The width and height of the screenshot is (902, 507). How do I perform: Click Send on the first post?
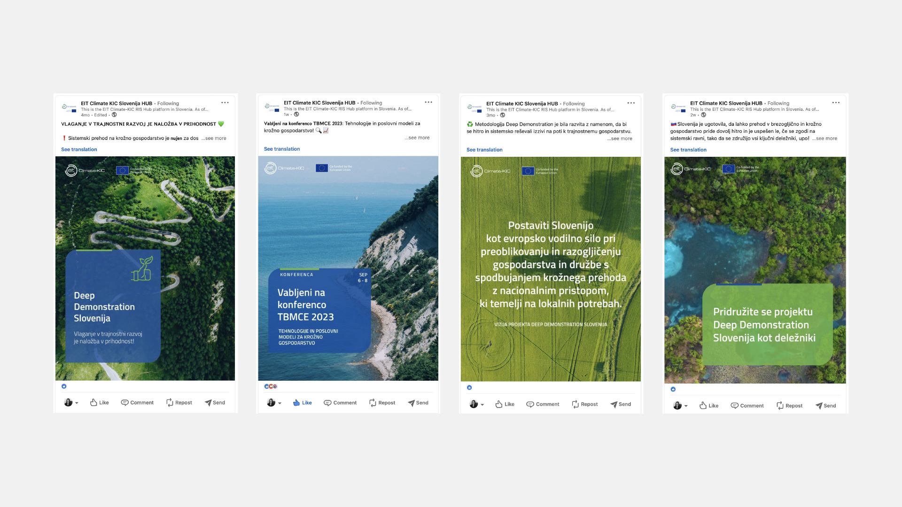[215, 403]
